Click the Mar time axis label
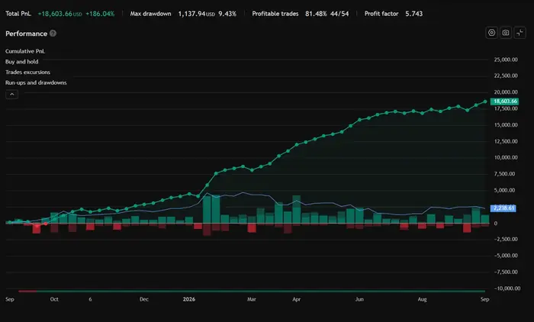 coord(251,299)
